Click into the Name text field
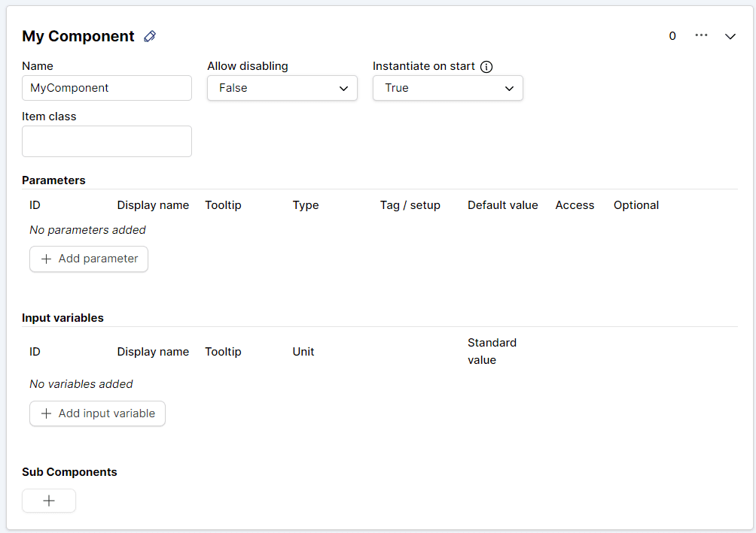This screenshot has width=756, height=533. [107, 88]
